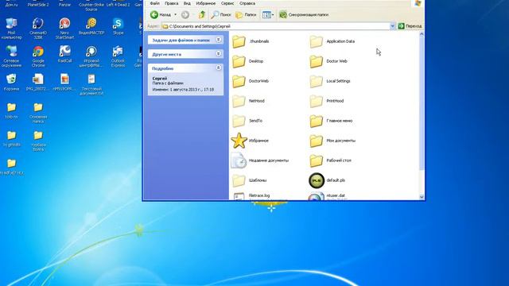The image size is (509, 286).
Task: Select the ntuser.dat file
Action: [x=327, y=196]
